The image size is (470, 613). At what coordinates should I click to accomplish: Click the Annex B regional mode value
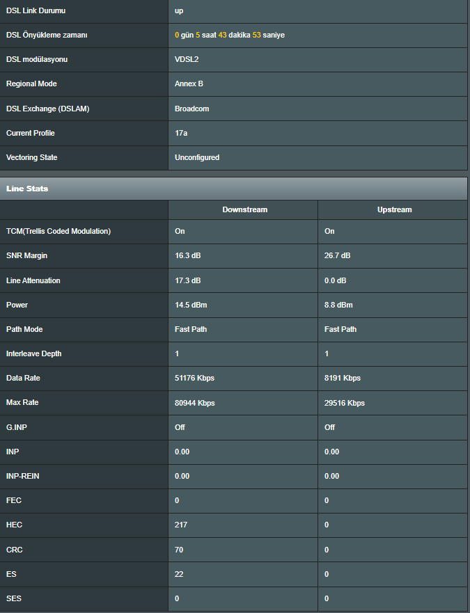(189, 84)
